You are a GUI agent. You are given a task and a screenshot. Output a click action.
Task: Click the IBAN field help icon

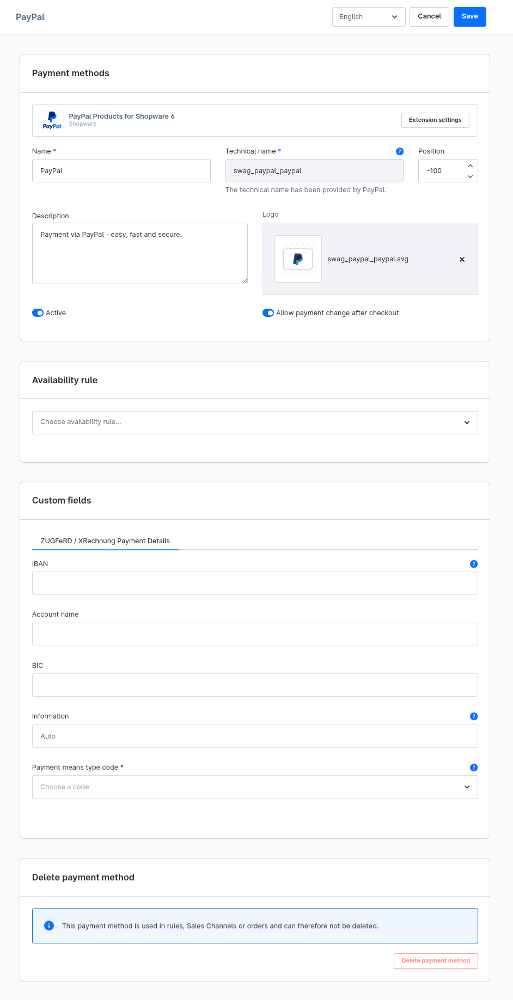pos(474,564)
